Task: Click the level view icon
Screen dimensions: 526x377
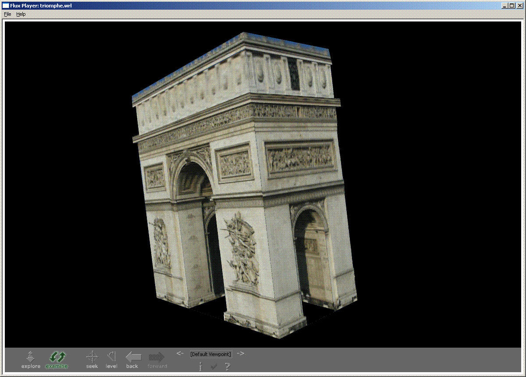Action: tap(111, 359)
